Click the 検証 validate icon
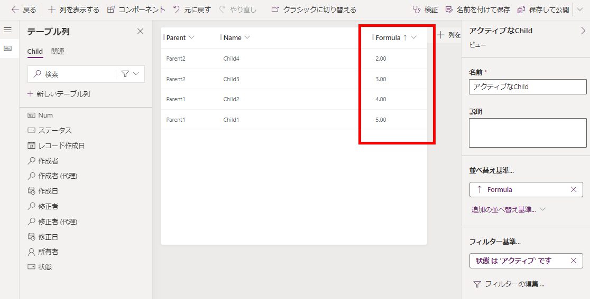The width and height of the screenshot is (590, 299). point(417,9)
